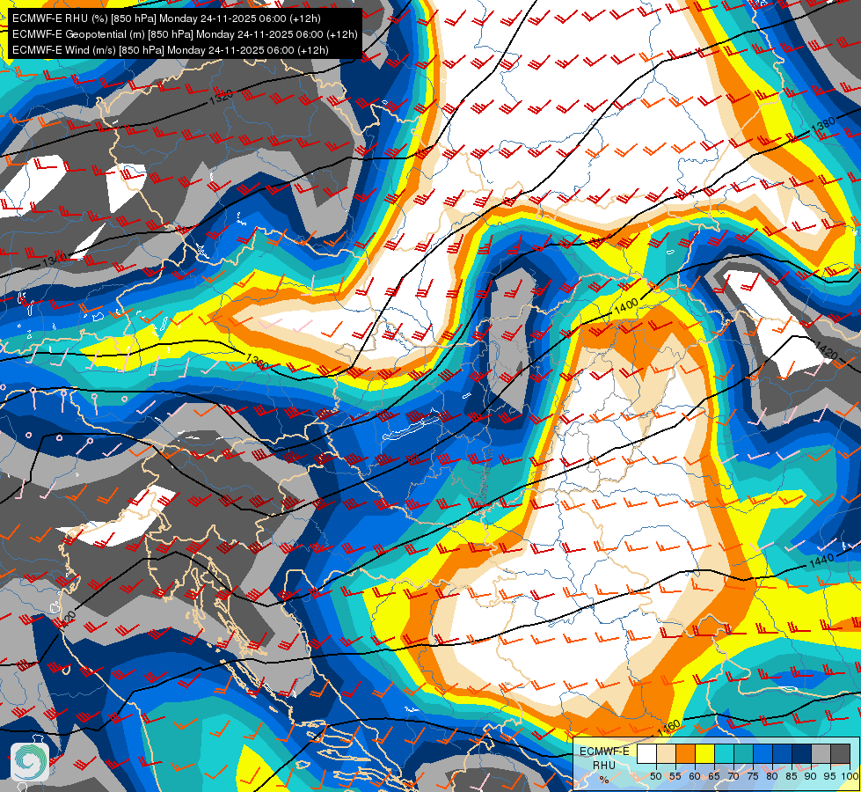Click the 1380 geopotential contour label
The width and height of the screenshot is (861, 792).
coord(822,124)
